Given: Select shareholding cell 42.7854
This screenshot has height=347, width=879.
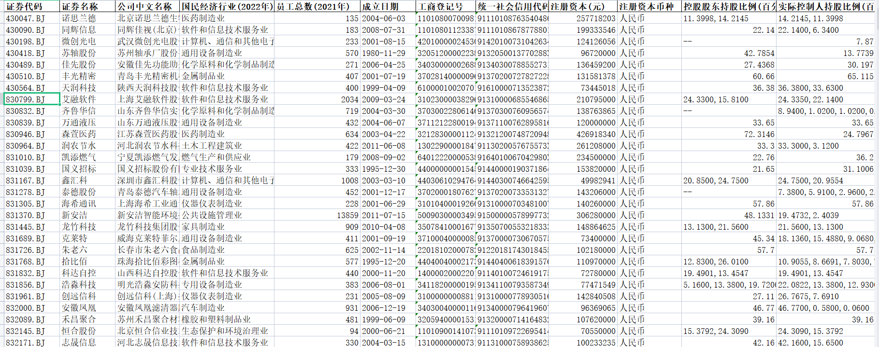Looking at the screenshot, I should 728,53.
